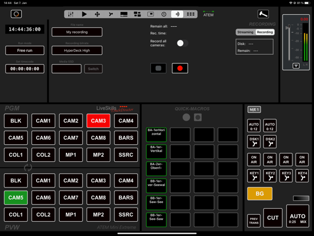Screen dimensions: 314x236
Task: Toggle the Record all cameras switch
Action: click(x=182, y=43)
